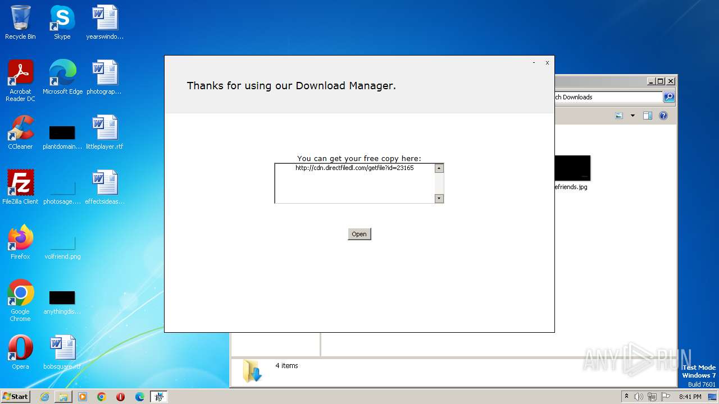Select the Acrobat Reader DC shortcut

tap(20, 81)
